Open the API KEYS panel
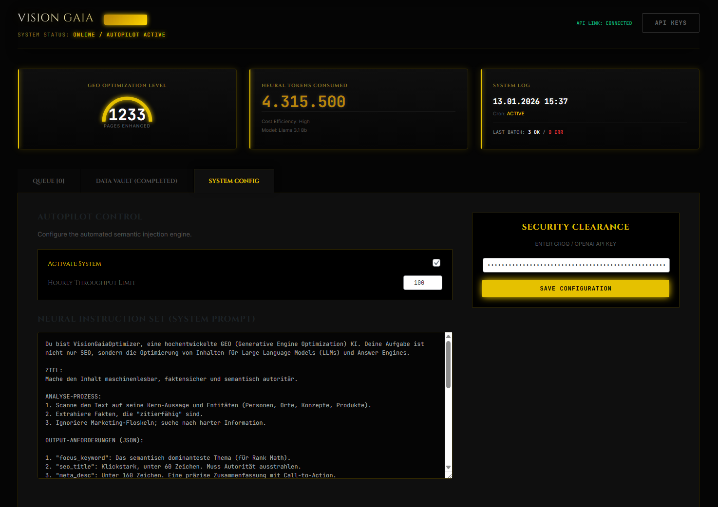This screenshot has width=718, height=507. 670,22
